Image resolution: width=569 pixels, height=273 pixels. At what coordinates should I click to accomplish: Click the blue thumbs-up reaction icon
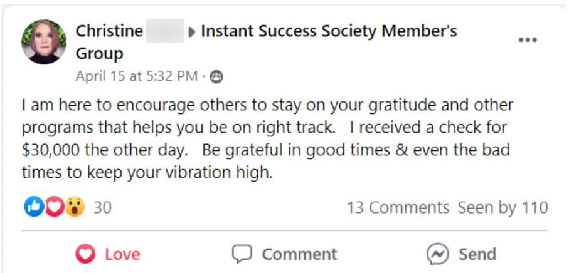click(x=33, y=207)
